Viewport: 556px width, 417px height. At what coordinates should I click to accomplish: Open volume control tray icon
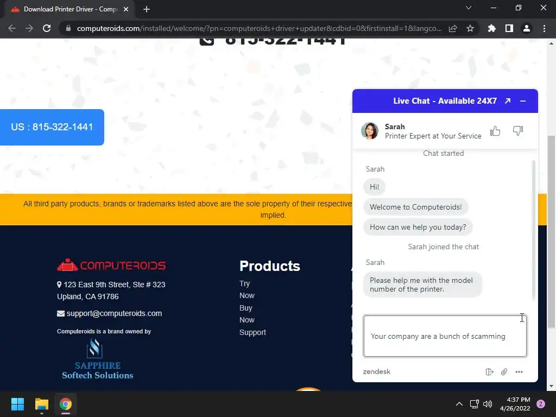[x=488, y=404]
